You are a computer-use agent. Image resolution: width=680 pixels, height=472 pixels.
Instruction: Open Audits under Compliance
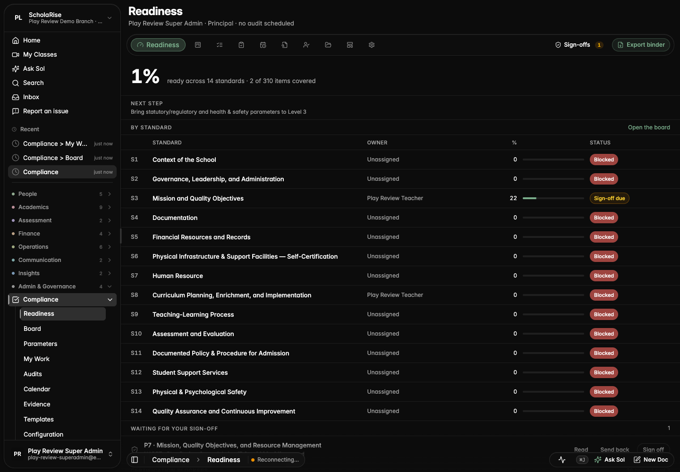pos(63,374)
